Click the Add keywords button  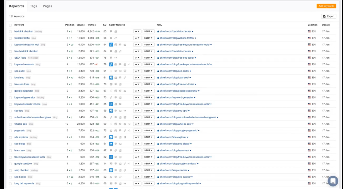tap(326, 6)
